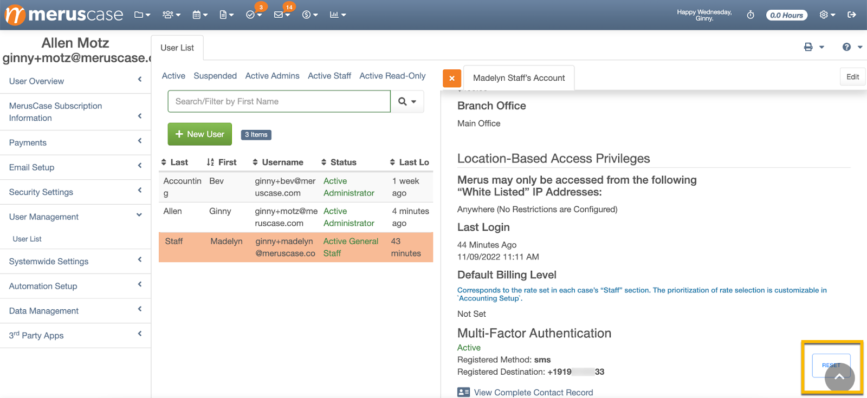Screen dimensions: 867x398
Task: Select Madelyn Staff's Account tab
Action: coord(519,78)
